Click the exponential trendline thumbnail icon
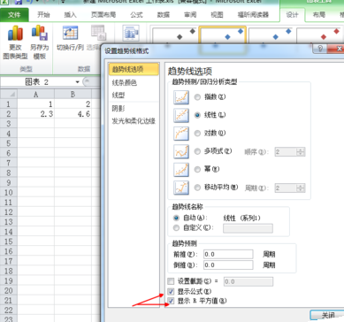The height and width of the screenshot is (322, 344). 181,97
